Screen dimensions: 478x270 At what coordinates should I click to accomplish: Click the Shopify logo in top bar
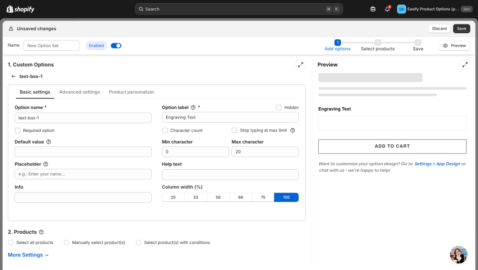(21, 9)
